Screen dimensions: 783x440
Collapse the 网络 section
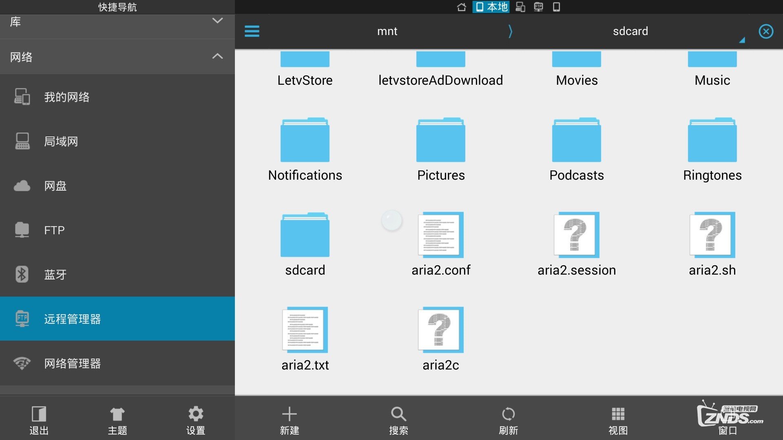(x=117, y=57)
